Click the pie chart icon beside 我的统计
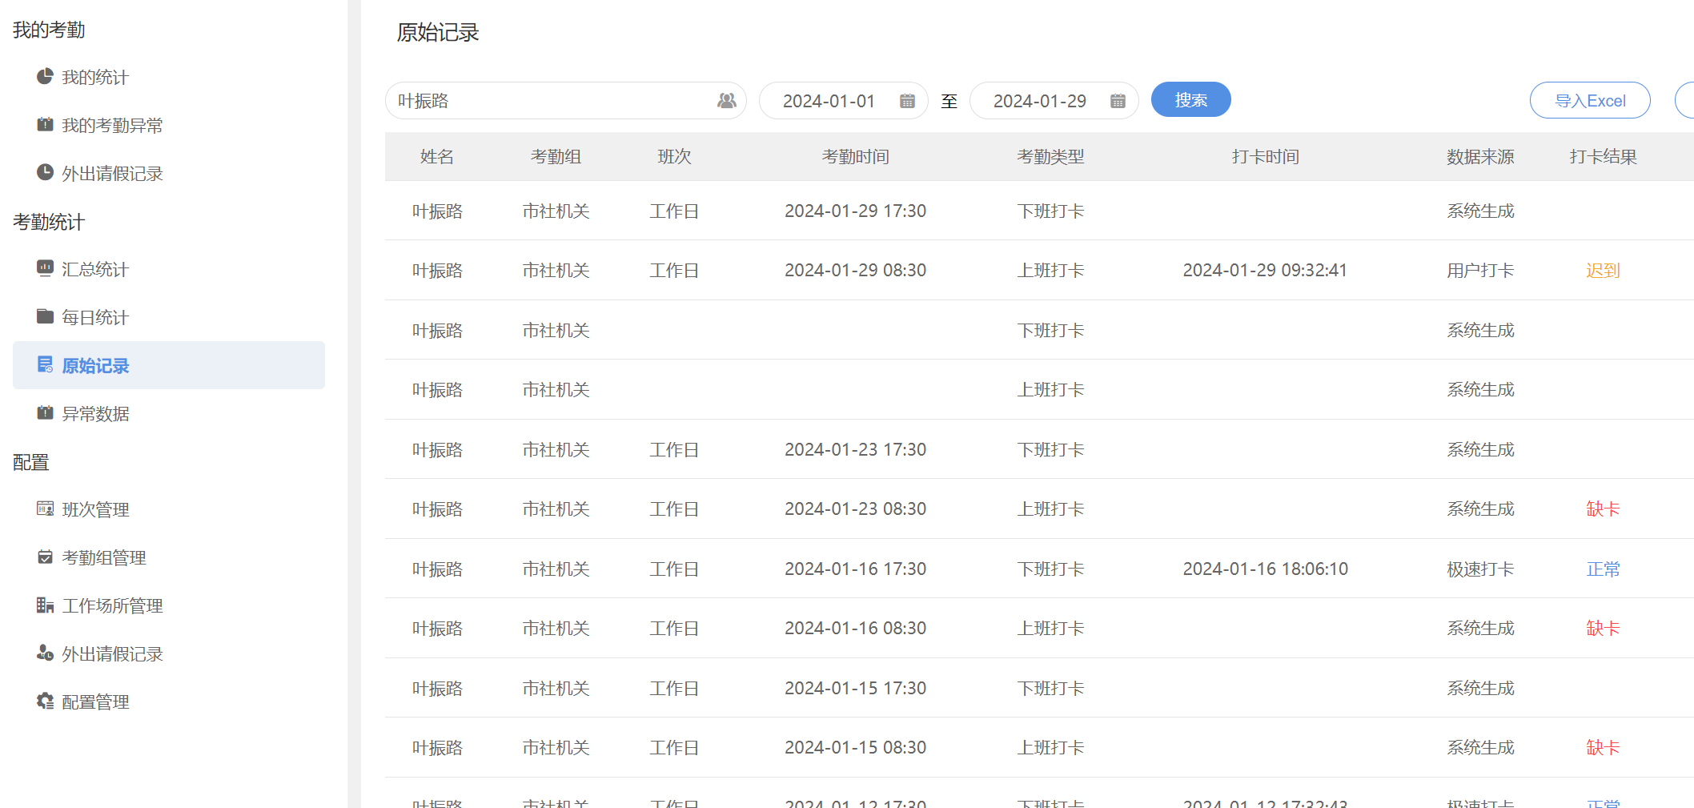 [45, 77]
